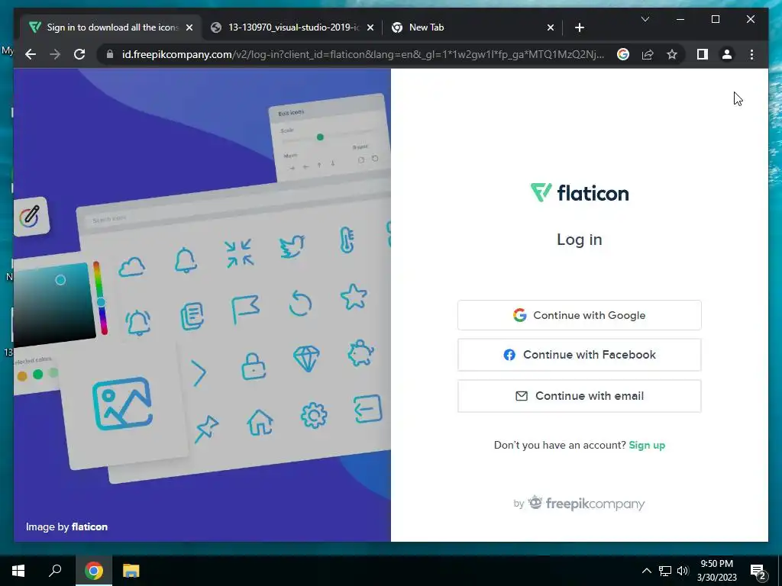The width and height of the screenshot is (782, 586).
Task: Switch to the Sign in to download tab
Action: point(111,27)
